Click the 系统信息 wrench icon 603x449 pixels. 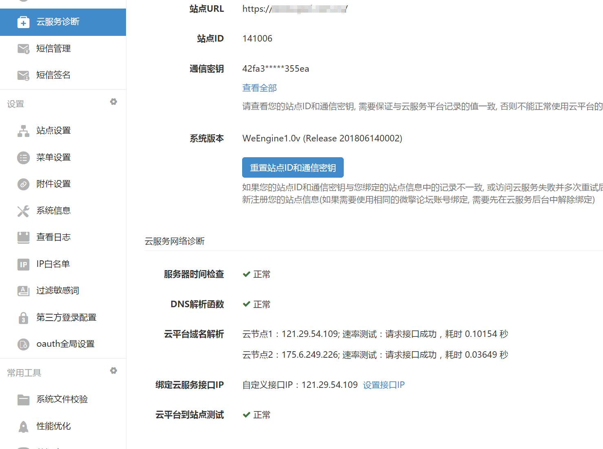point(23,211)
